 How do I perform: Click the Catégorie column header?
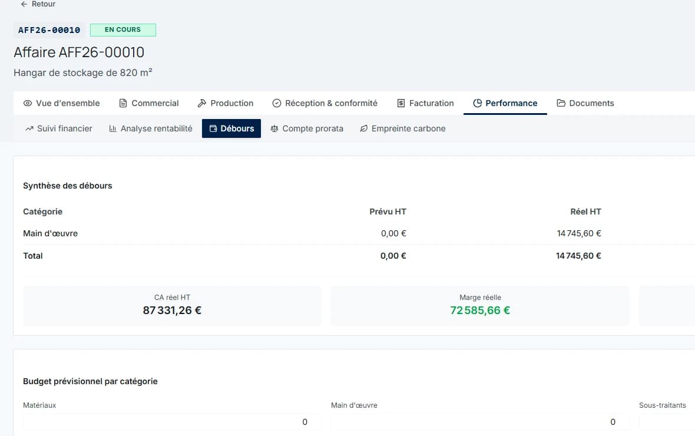pyautogui.click(x=42, y=212)
